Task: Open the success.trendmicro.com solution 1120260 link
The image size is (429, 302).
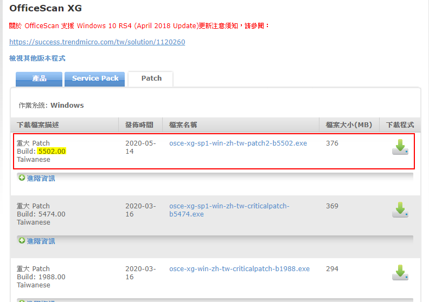Action: pos(97,42)
